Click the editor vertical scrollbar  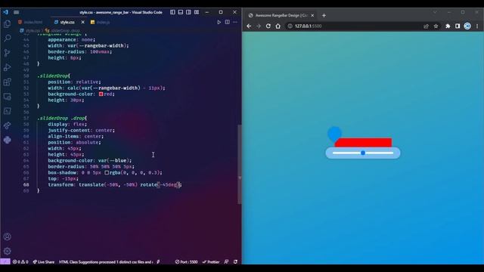click(x=239, y=164)
